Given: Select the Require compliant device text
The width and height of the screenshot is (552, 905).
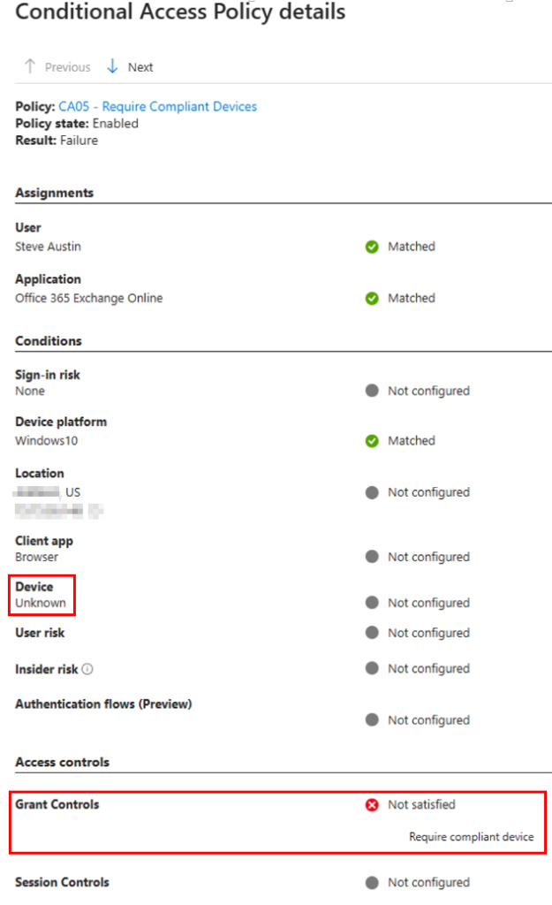Looking at the screenshot, I should [x=471, y=837].
